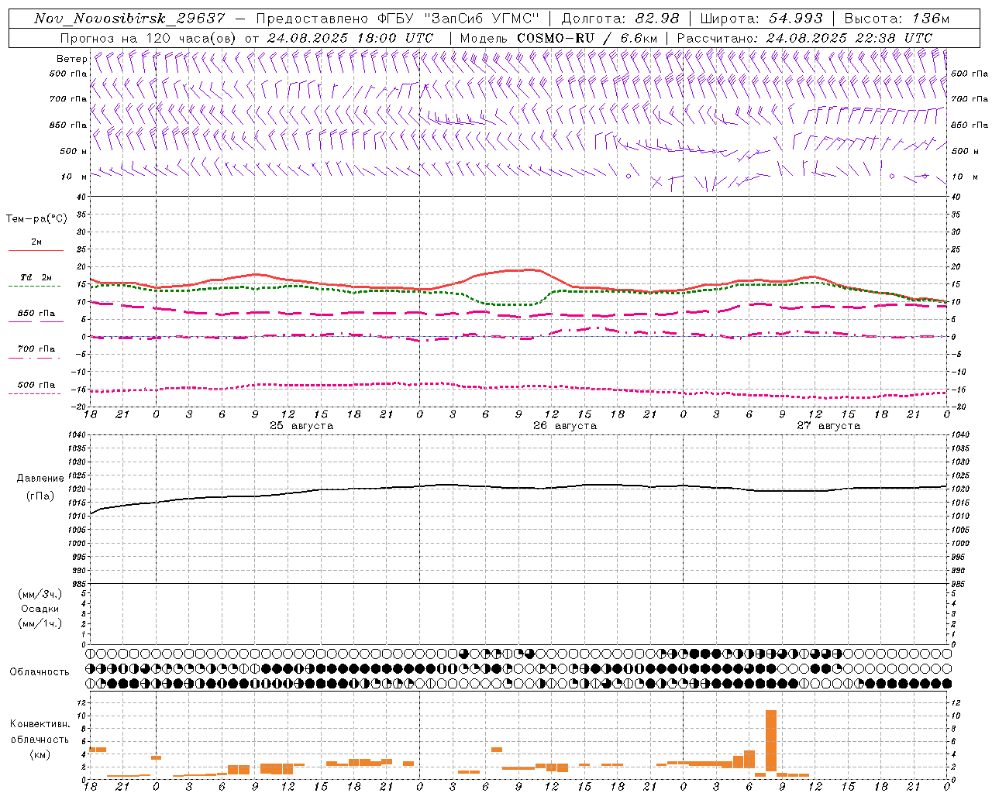
Task: Click the 'Конвективн.' convective cloud label
Action: (40, 724)
